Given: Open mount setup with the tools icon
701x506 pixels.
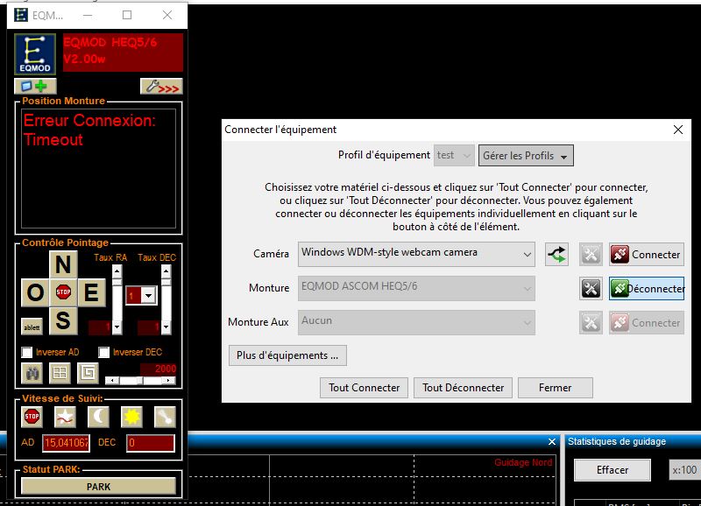Looking at the screenshot, I should [591, 289].
